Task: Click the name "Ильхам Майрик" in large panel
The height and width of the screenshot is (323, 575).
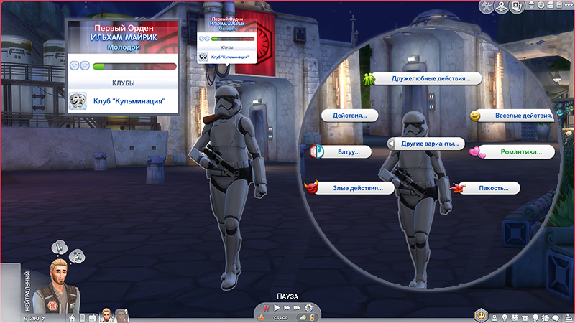Action: [124, 37]
